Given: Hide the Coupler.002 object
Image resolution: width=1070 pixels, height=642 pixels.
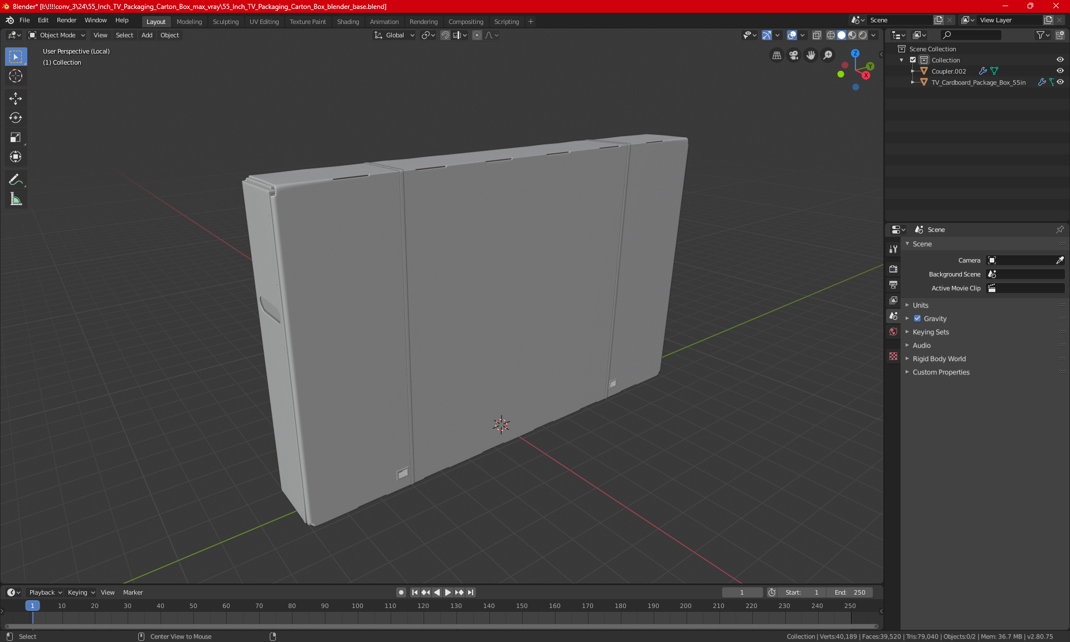Looking at the screenshot, I should (1060, 71).
